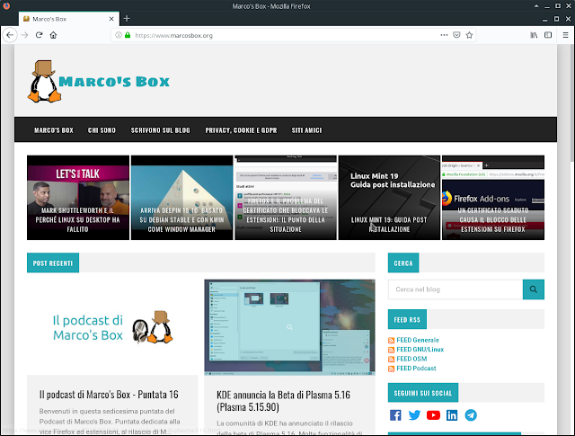575x436 pixels.
Task: Open the CHI SONO menu item
Action: coord(102,130)
